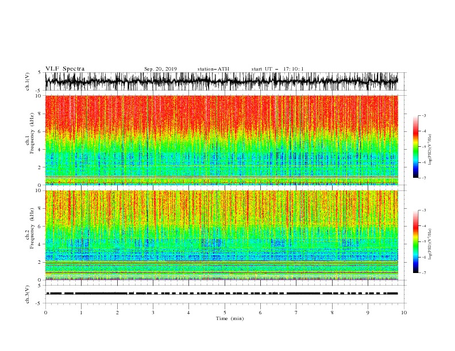Click the 'Time (min)' axis label

coord(230,318)
